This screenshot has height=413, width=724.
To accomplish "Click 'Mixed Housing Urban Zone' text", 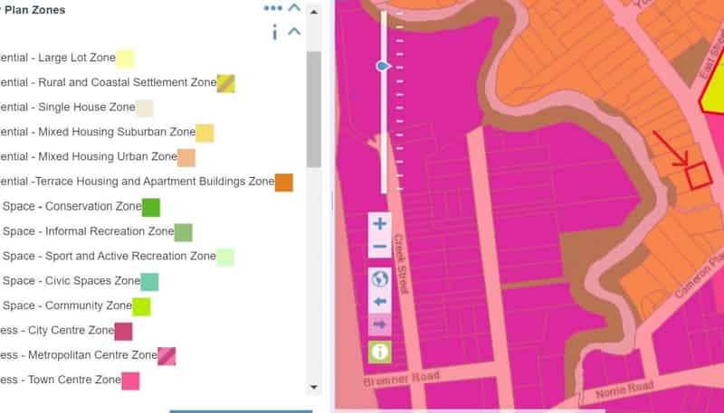I will tap(107, 156).
